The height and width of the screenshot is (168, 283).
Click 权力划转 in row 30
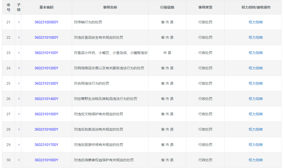point(256,160)
